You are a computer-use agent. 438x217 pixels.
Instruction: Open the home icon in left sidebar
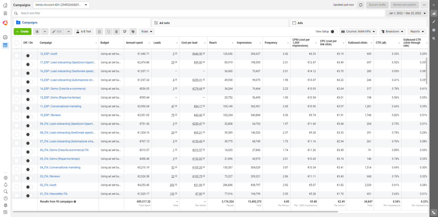(5, 5)
